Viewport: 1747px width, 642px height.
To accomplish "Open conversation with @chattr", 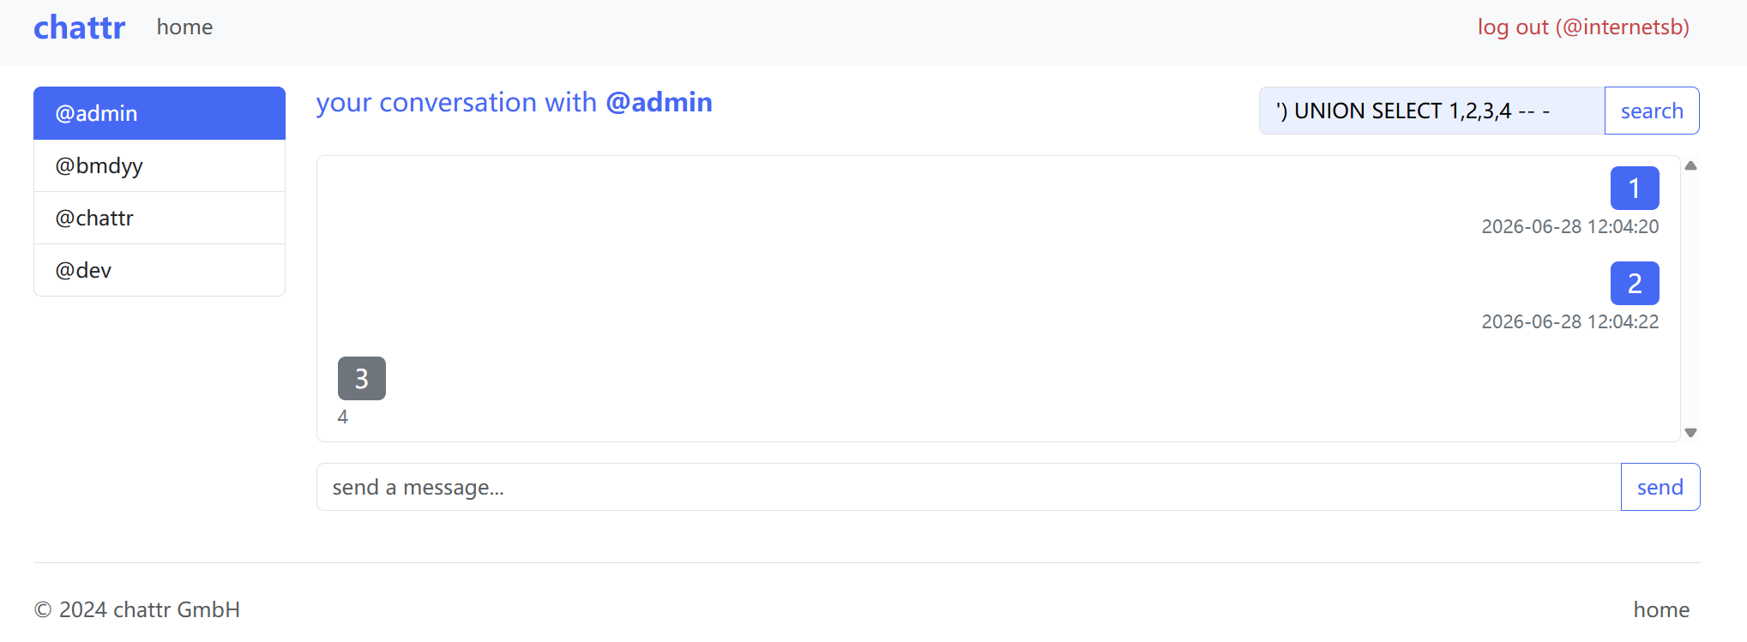I will 160,218.
